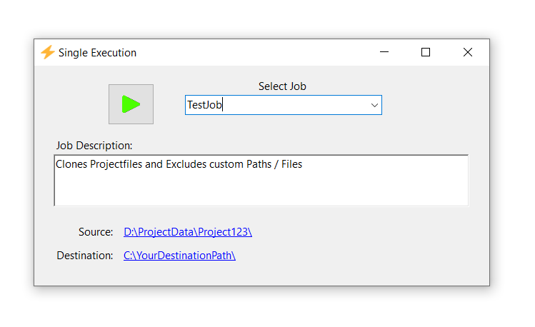535x327 pixels.
Task: Click the Select Job label
Action: tap(282, 86)
